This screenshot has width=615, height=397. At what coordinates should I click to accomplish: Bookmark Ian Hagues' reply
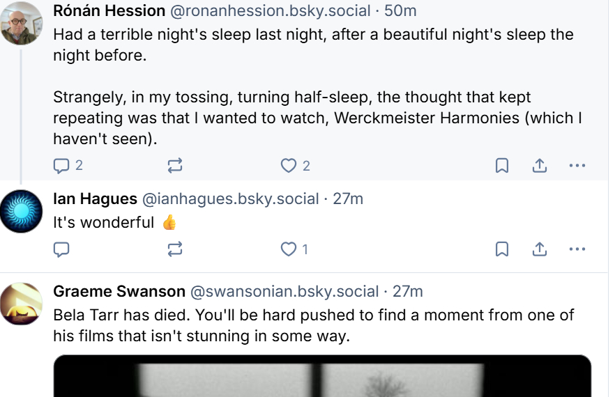click(501, 249)
